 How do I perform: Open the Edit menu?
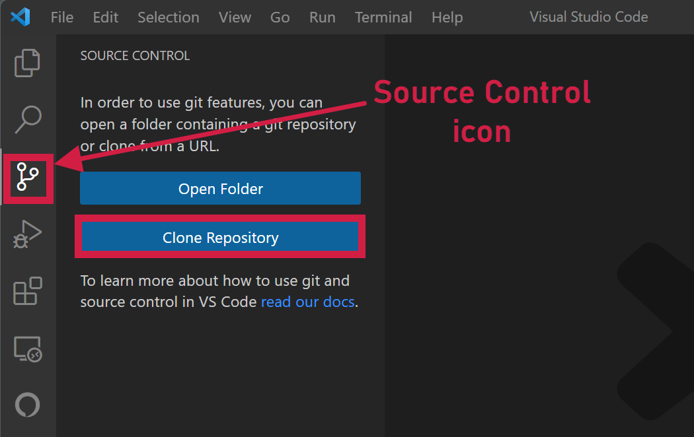(x=105, y=17)
